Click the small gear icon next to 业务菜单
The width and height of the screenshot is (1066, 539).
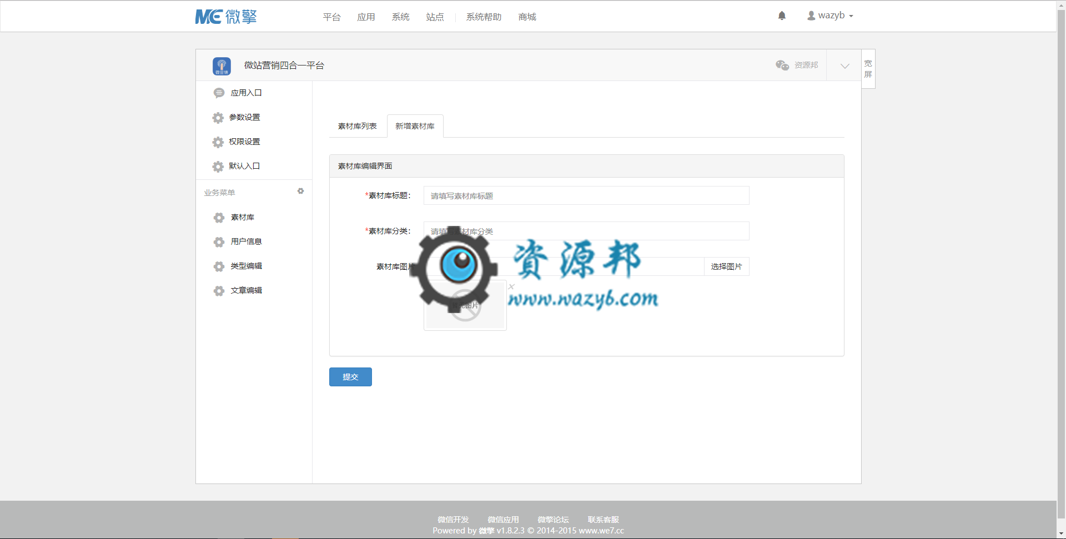tap(300, 191)
